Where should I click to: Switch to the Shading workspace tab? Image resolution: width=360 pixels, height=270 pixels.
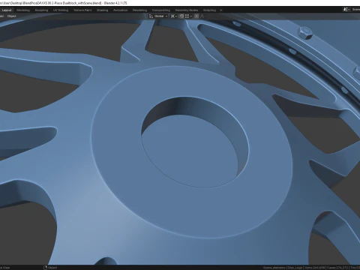click(x=103, y=10)
